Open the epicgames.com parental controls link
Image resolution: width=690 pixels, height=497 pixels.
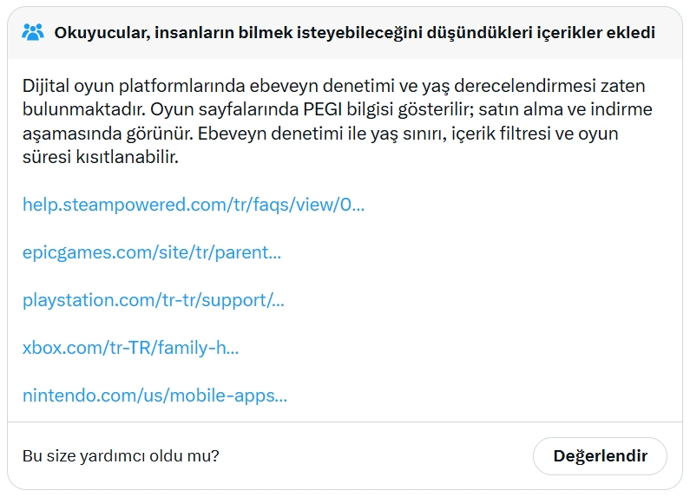152,252
